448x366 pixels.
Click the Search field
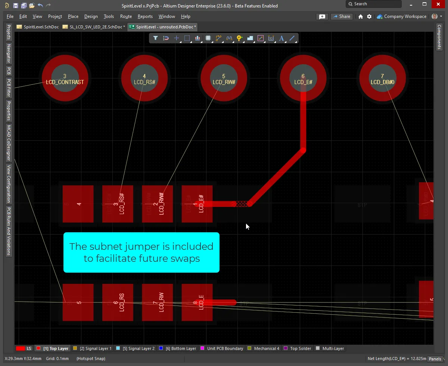[x=374, y=4]
